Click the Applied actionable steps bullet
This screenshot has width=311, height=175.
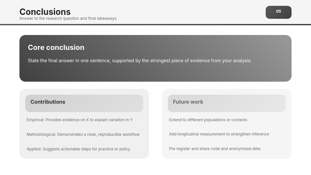78,149
